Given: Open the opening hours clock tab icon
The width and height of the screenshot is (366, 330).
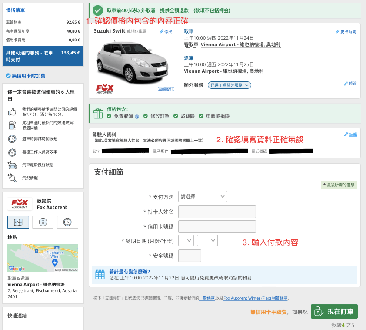Looking at the screenshot, I should pos(67,222).
